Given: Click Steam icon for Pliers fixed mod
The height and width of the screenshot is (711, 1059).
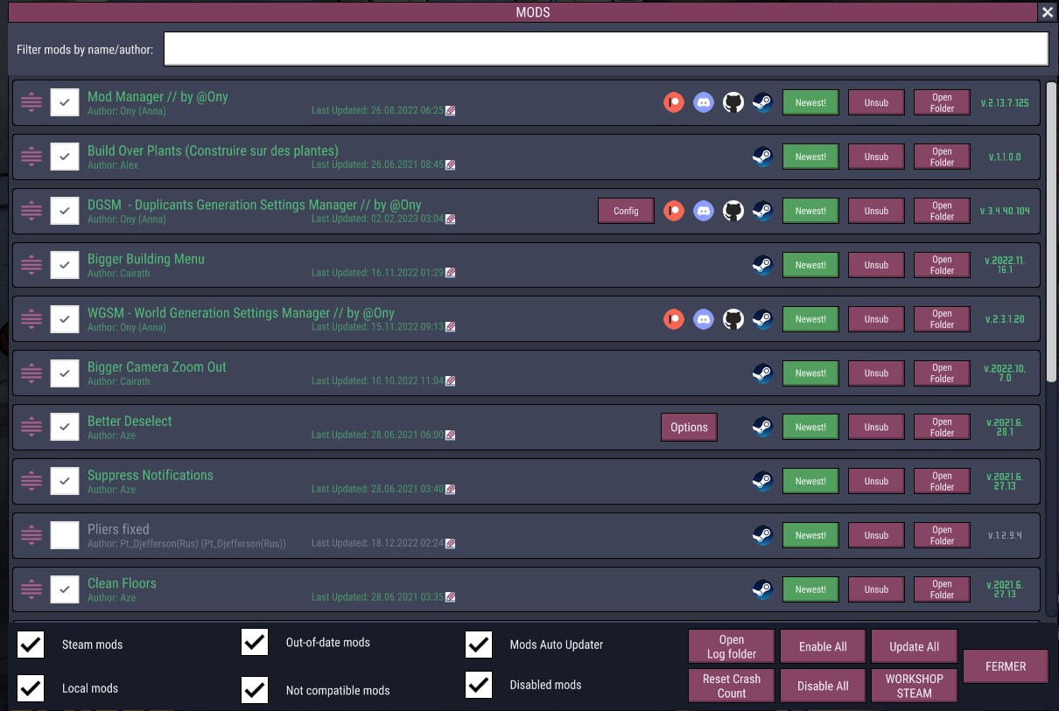Looking at the screenshot, I should click(762, 535).
